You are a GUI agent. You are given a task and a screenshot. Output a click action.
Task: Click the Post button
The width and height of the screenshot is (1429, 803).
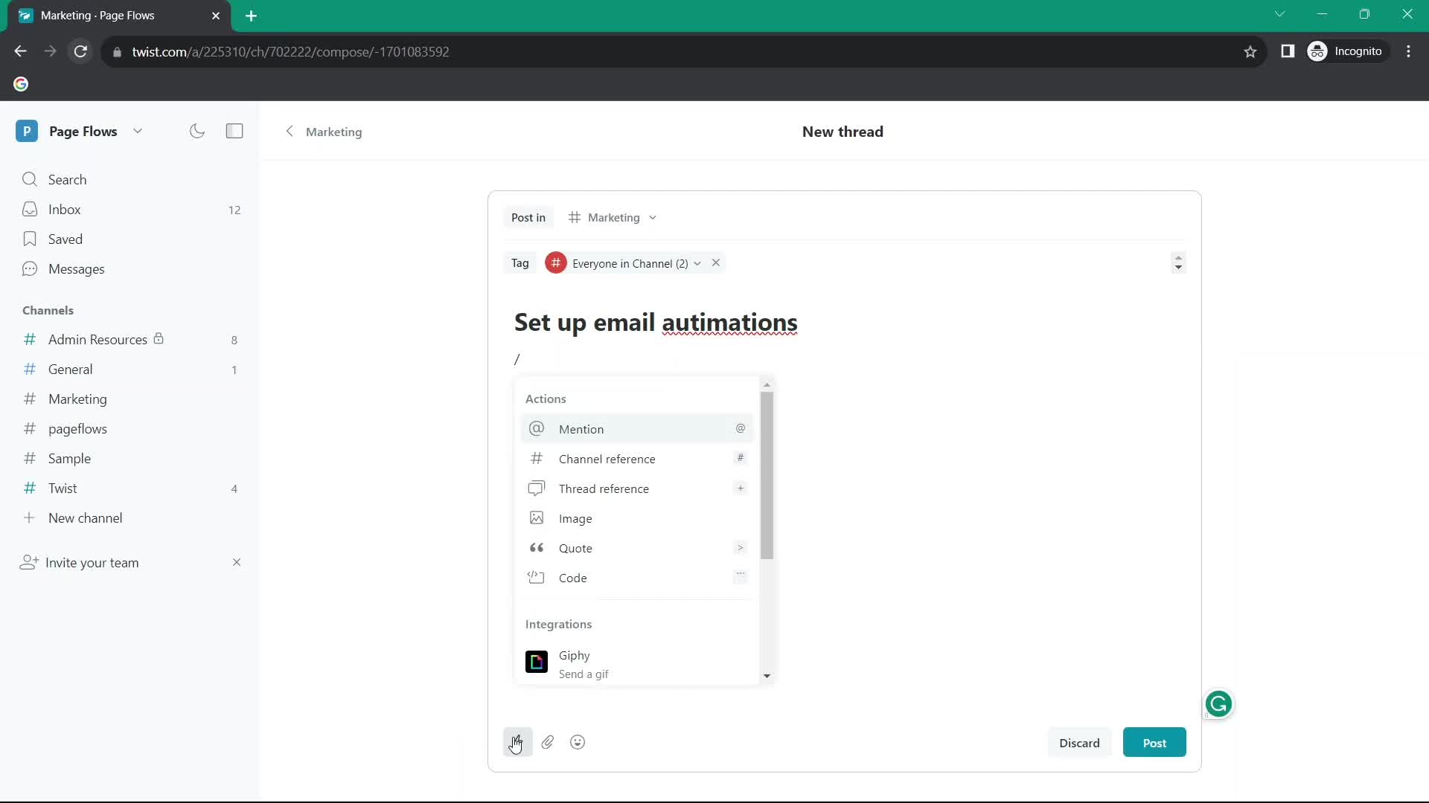[1155, 742]
